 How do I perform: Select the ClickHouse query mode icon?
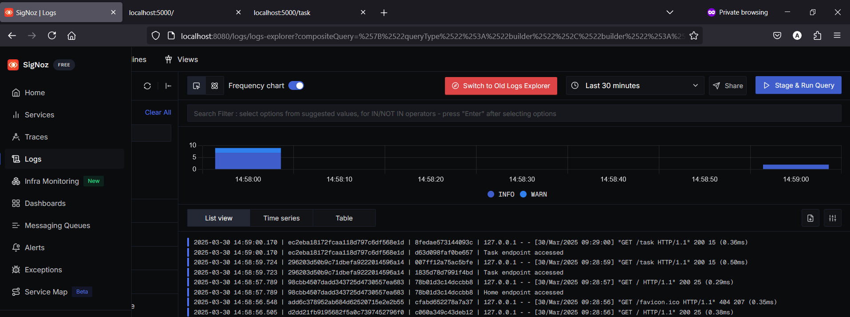(x=215, y=86)
